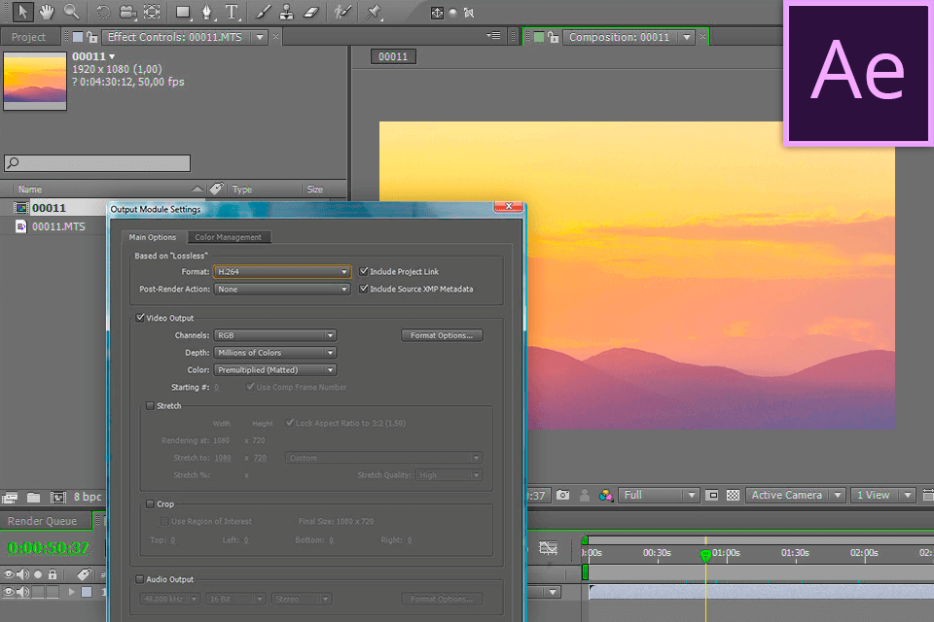Select the Clone Stamp tool
The height and width of the screenshot is (622, 934).
coord(286,12)
